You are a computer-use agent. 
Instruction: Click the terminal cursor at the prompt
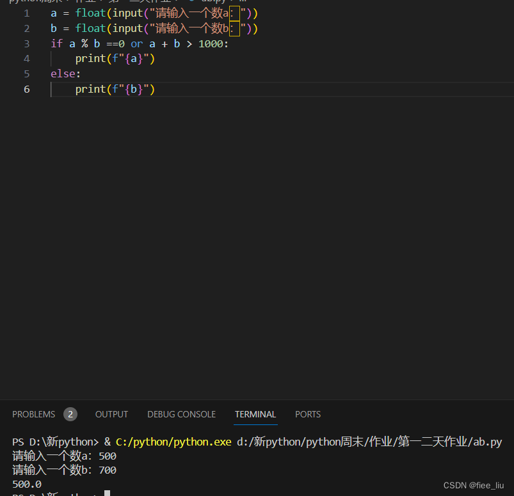point(107,493)
